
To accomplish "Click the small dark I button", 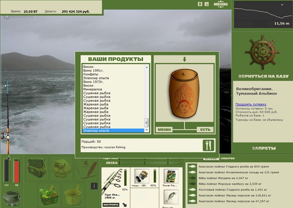I will (x=94, y=186).
